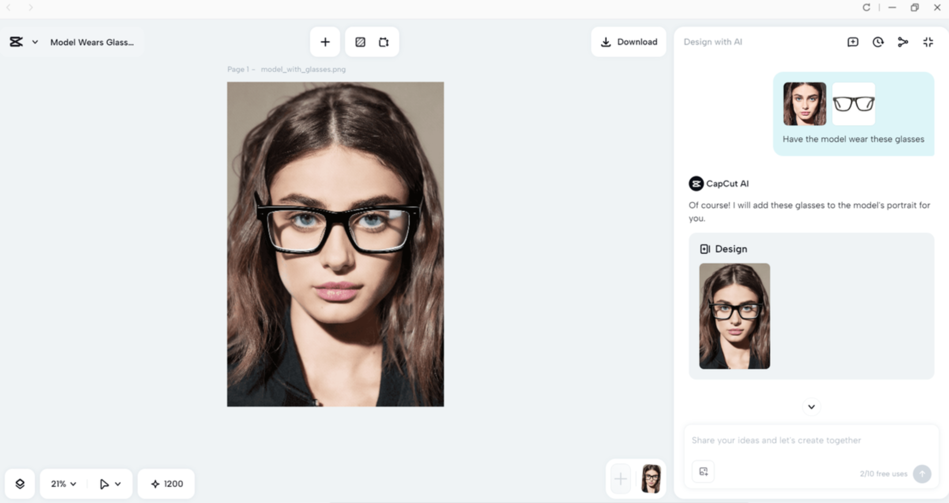Select the crop tool
949x503 pixels.
384,41
